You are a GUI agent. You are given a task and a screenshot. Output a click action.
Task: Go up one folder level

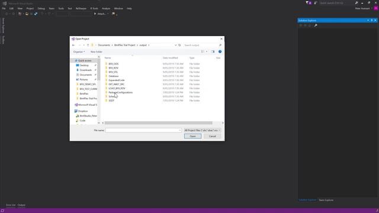click(x=88, y=45)
